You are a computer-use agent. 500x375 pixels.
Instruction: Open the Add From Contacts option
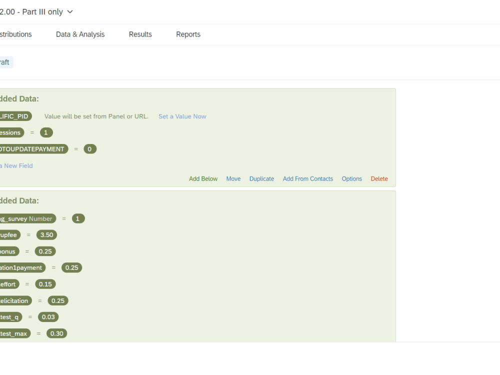tap(307, 178)
